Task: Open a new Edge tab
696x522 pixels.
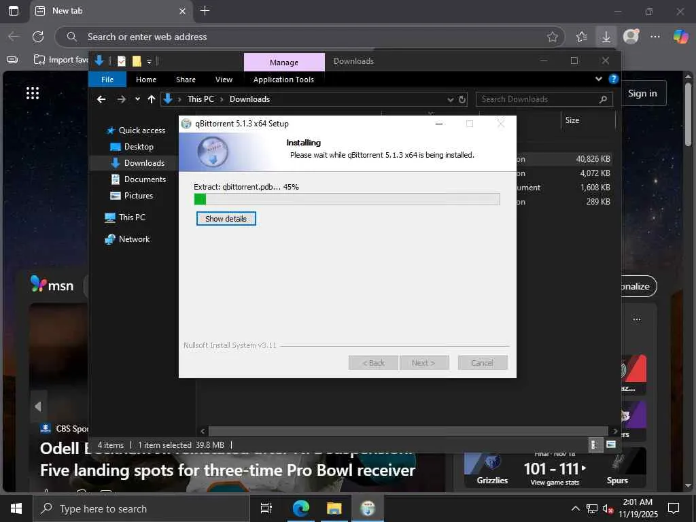Action: pyautogui.click(x=205, y=11)
